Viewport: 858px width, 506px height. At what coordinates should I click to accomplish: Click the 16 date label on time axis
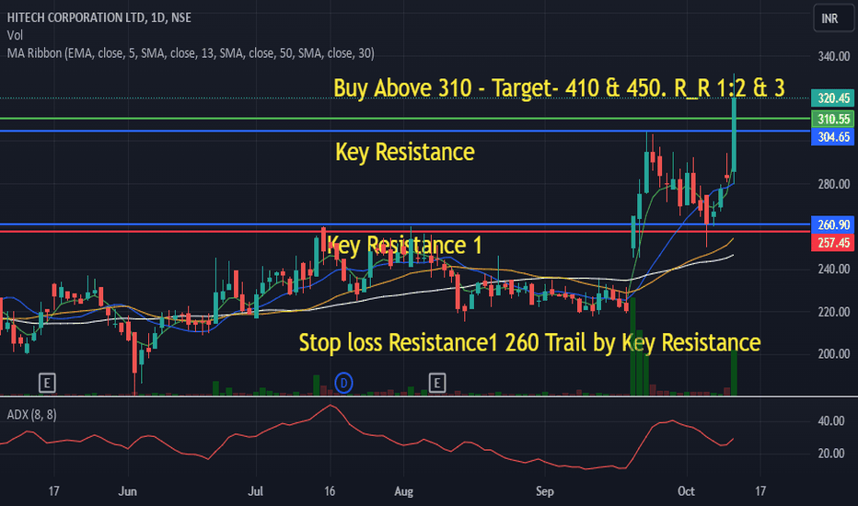click(330, 491)
